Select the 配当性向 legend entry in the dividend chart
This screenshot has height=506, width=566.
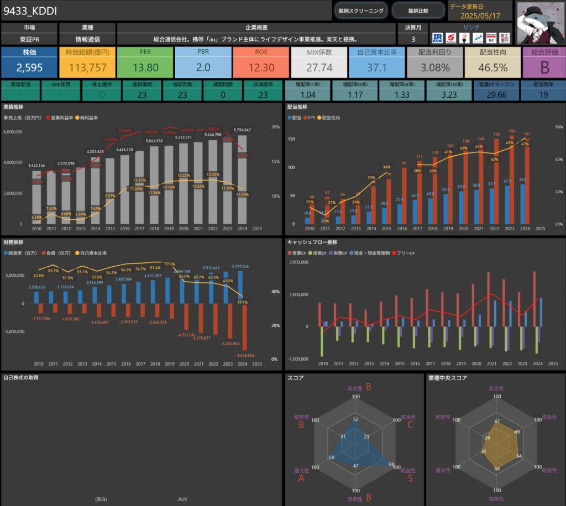click(x=329, y=118)
